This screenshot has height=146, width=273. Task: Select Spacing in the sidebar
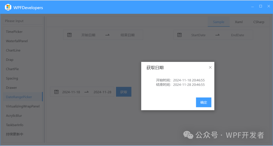23,78
